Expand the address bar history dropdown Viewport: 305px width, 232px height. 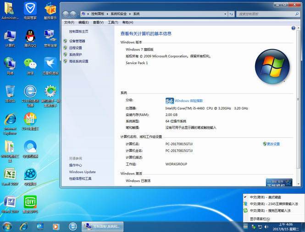[x=225, y=14]
